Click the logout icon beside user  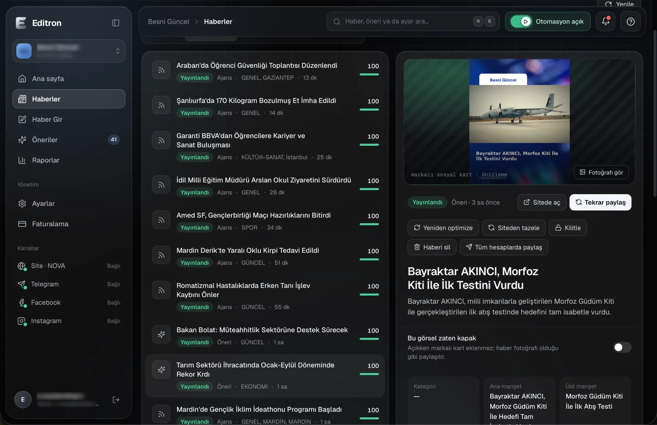click(116, 399)
